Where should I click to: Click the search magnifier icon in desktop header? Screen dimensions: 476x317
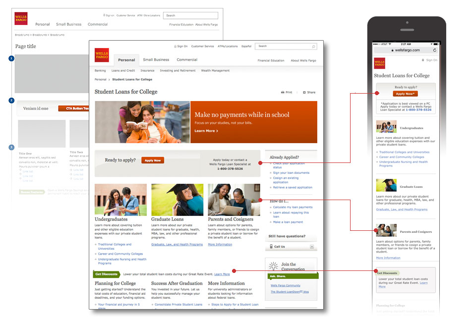313,47
